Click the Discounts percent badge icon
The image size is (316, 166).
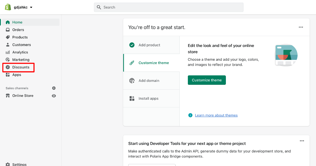click(8, 67)
